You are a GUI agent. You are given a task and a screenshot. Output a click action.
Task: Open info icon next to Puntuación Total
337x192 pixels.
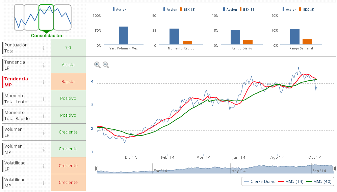coord(44,48)
